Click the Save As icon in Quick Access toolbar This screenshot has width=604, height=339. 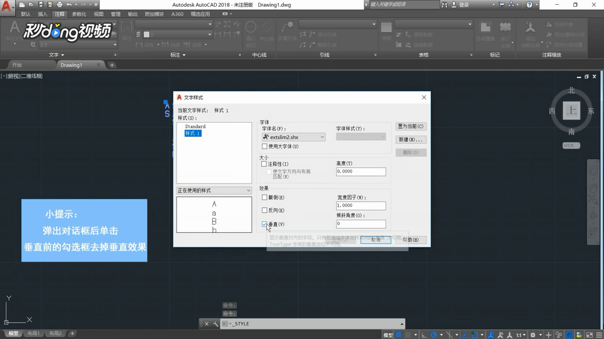(50, 5)
